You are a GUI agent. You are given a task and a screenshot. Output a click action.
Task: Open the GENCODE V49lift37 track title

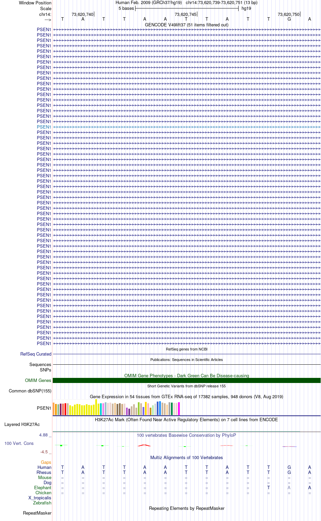click(x=187, y=25)
